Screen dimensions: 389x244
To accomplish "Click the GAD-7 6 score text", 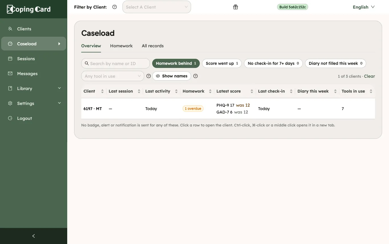I will click(x=225, y=112).
